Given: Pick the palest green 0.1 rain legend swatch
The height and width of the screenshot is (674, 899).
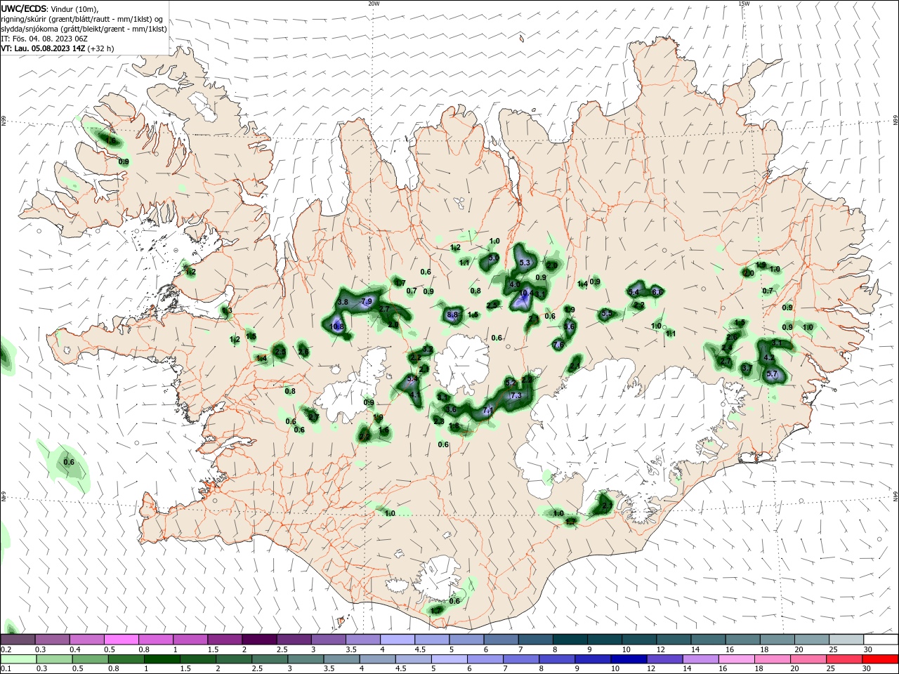Looking at the screenshot, I should point(18,659).
